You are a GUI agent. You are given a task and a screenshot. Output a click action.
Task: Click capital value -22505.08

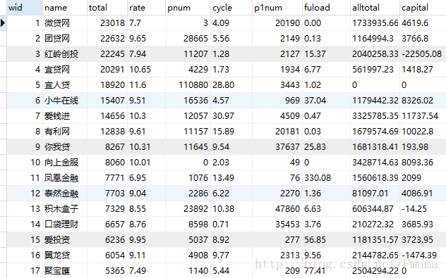(422, 54)
